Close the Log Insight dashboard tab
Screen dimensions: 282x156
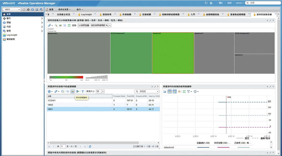[x=95, y=13]
